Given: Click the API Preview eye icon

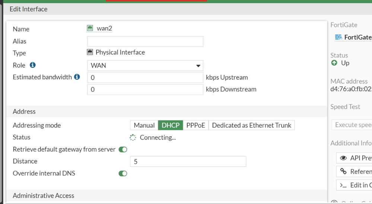Looking at the screenshot, I should coord(344,158).
